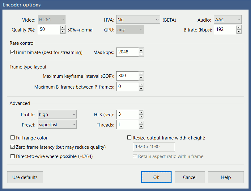
Task: Check Resize output frame width x height
Action: [x=130, y=138]
